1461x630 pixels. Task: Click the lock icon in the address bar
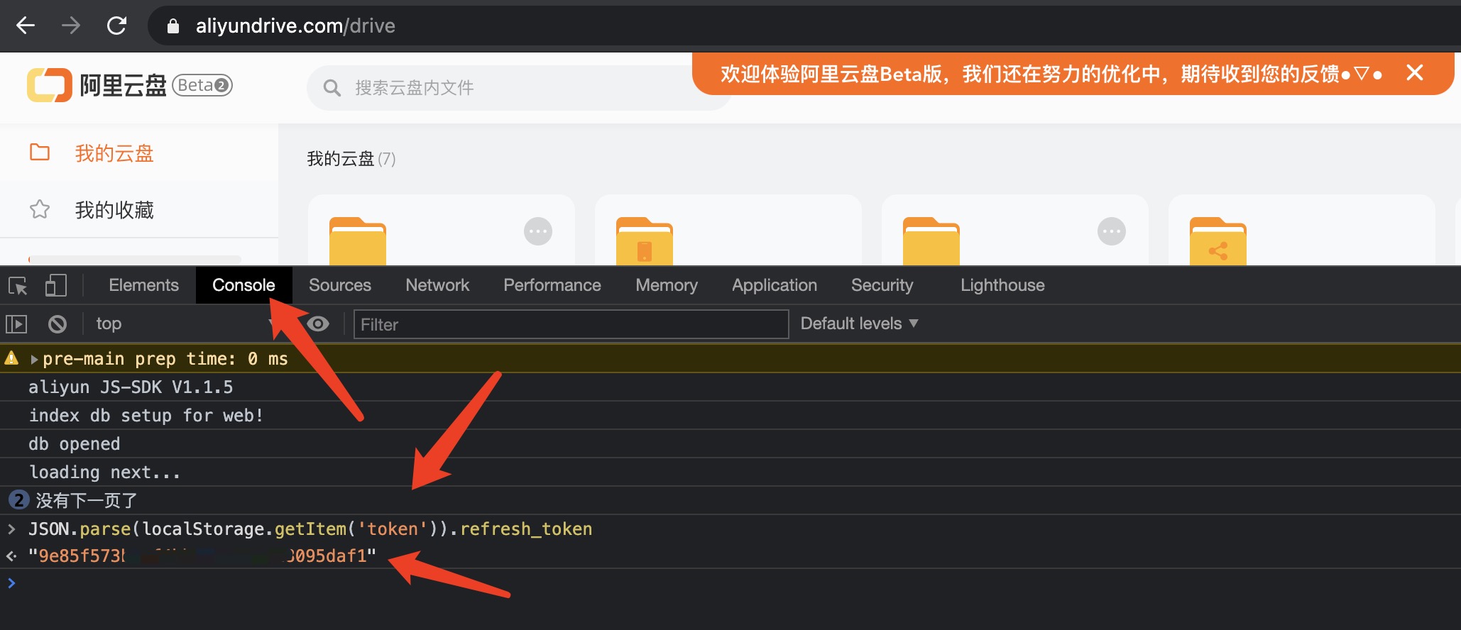pyautogui.click(x=173, y=26)
